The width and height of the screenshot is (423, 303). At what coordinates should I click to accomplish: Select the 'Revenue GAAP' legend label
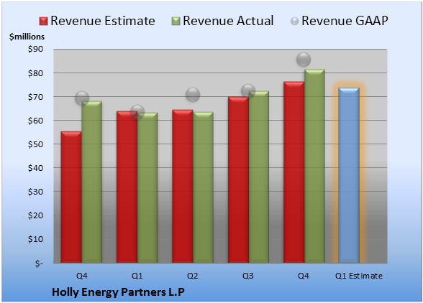(x=345, y=21)
